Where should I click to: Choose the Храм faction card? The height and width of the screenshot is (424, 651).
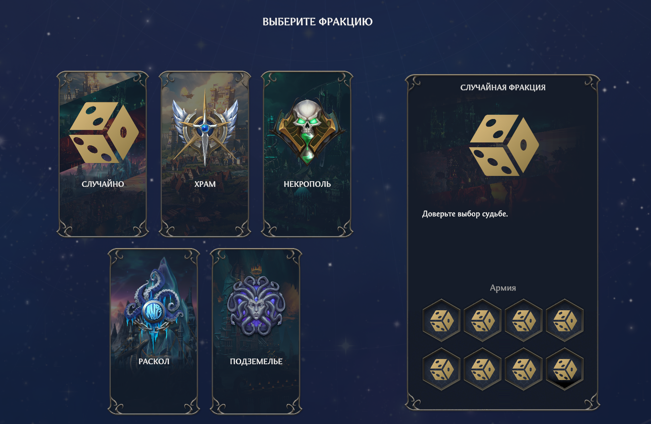(205, 154)
